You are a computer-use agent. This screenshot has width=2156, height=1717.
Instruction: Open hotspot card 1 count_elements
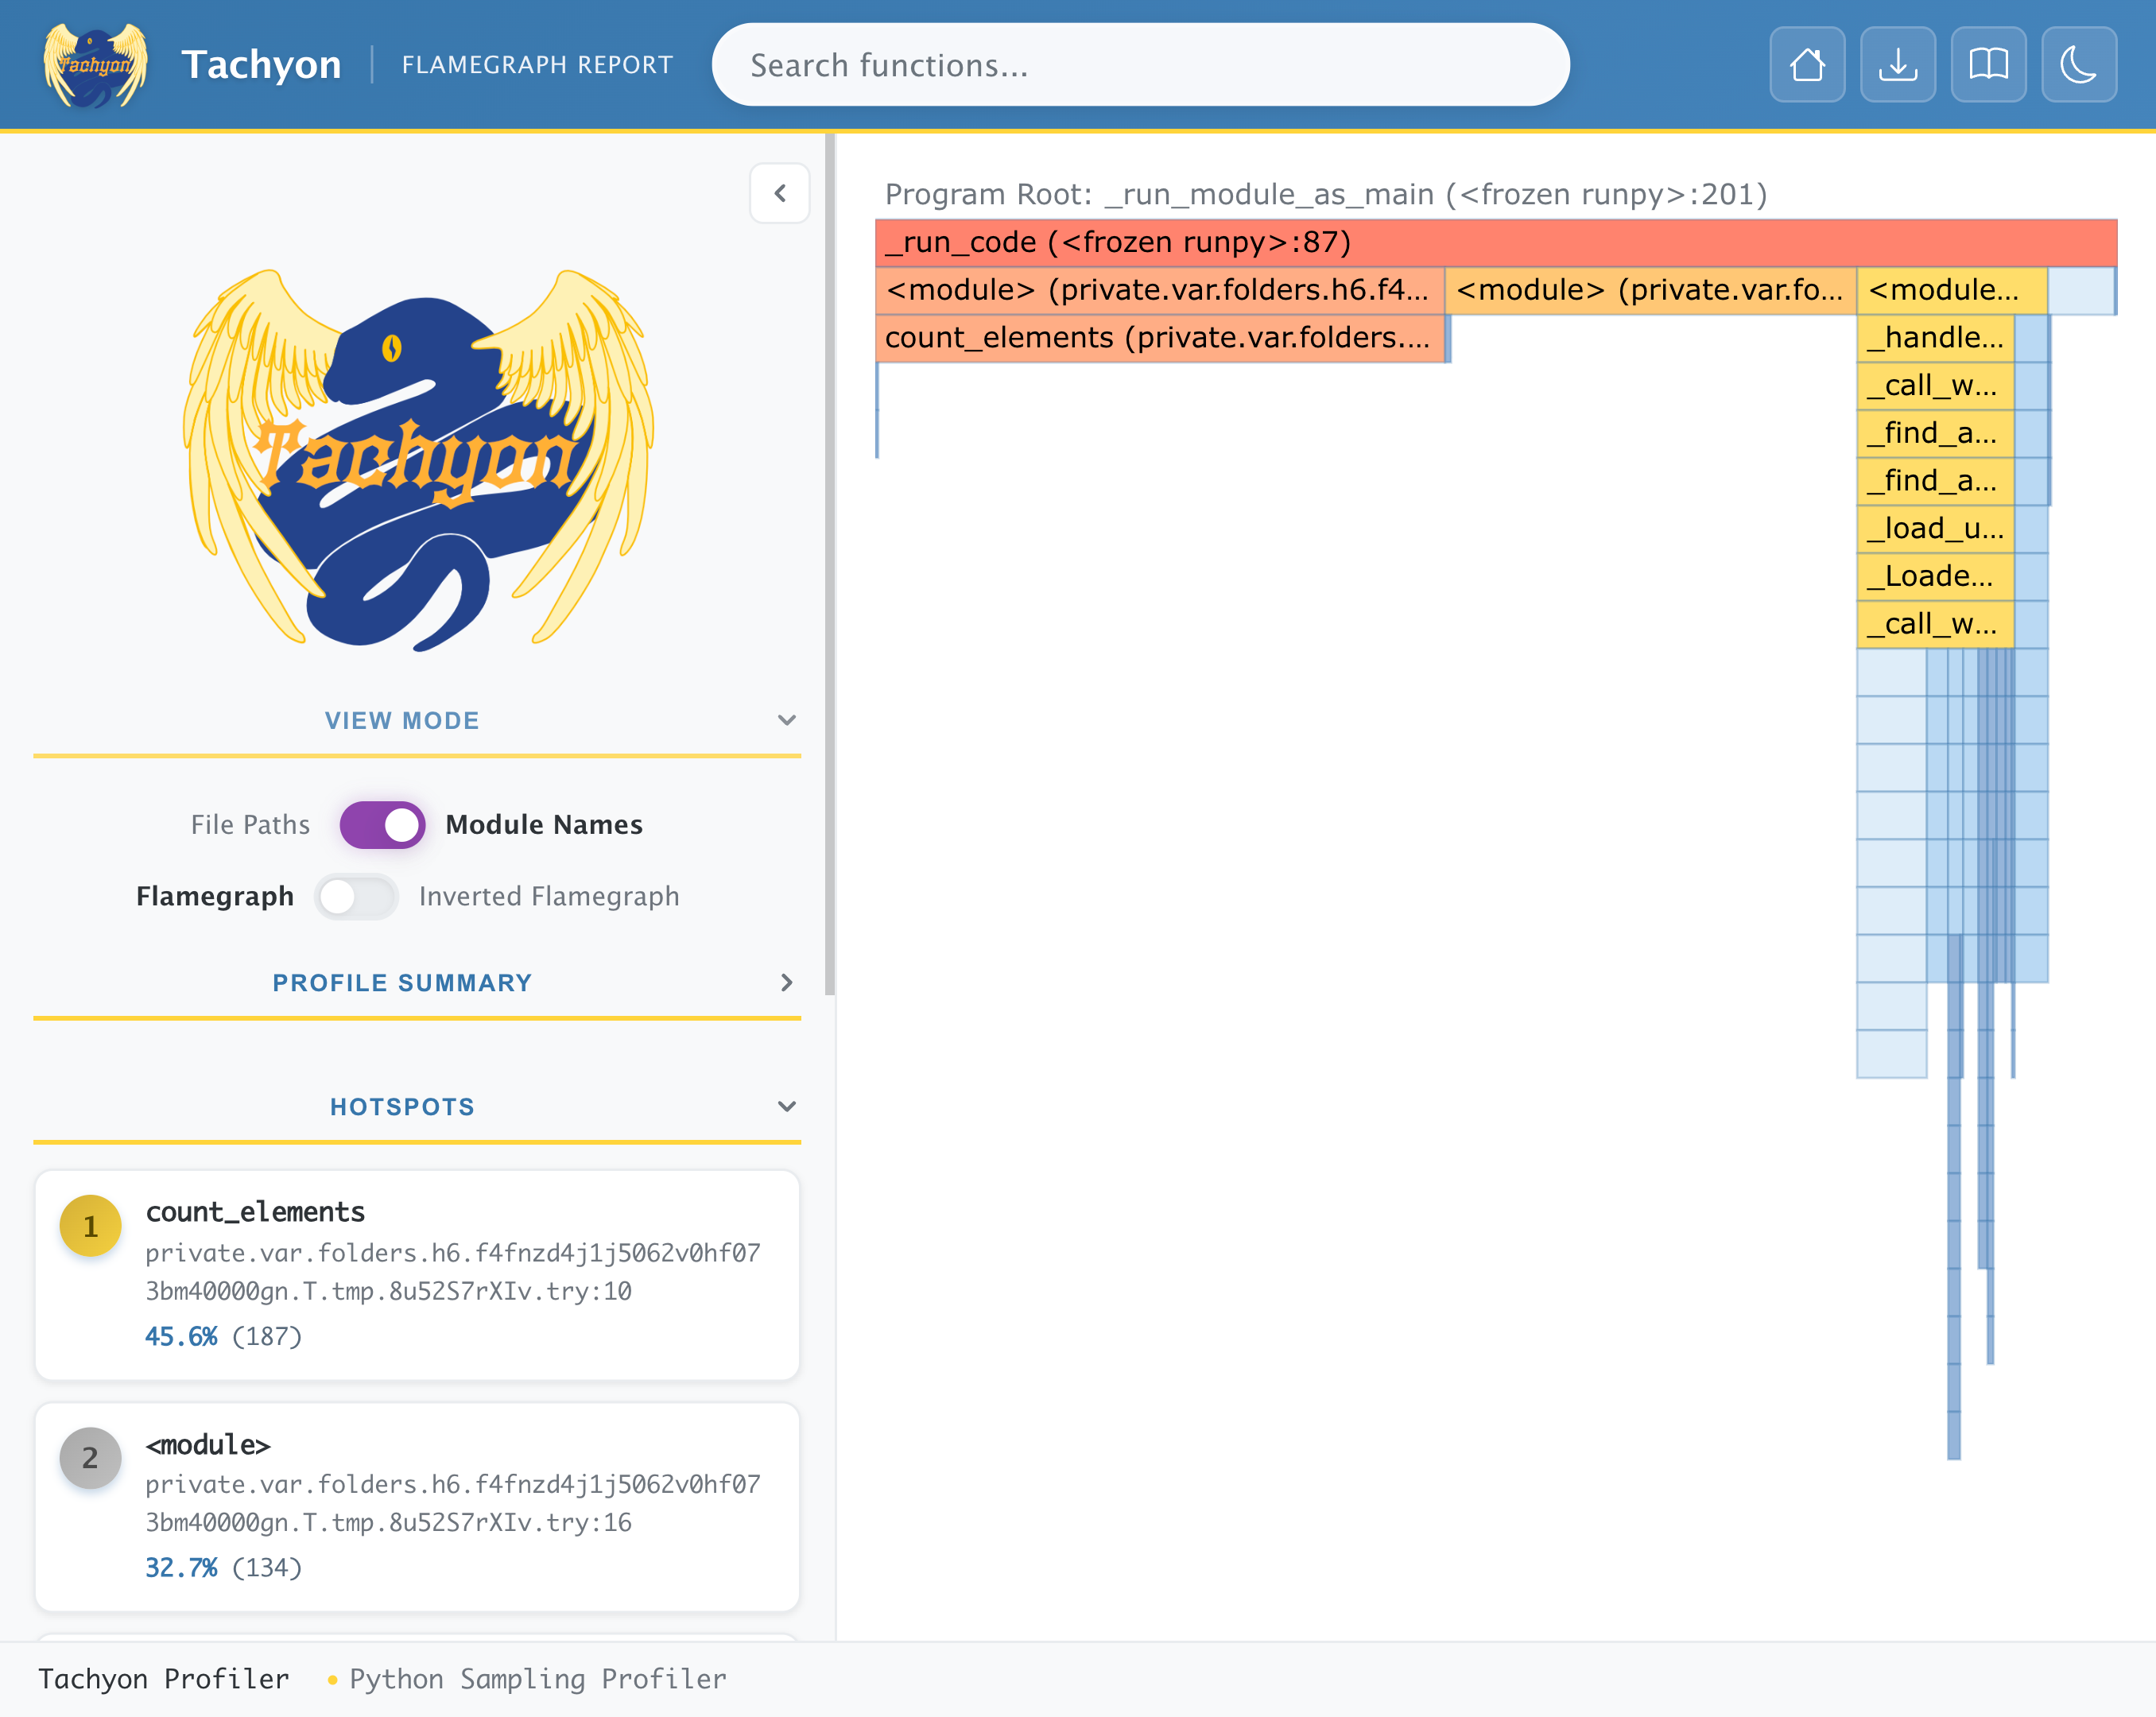point(417,1275)
